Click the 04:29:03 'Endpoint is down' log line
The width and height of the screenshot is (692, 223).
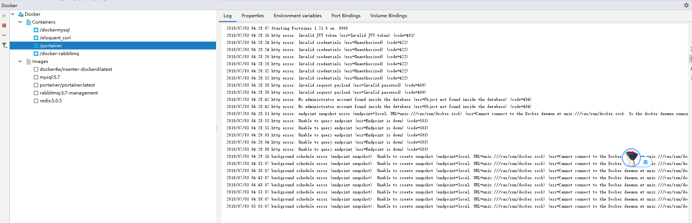click(x=327, y=135)
